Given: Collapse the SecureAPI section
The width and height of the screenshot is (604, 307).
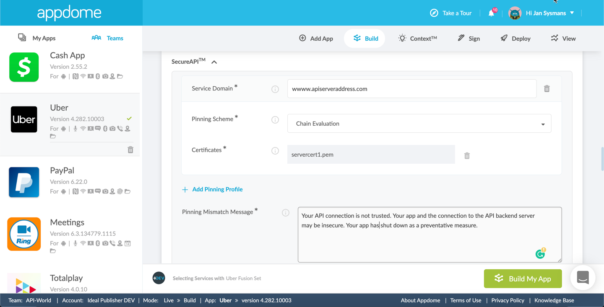Looking at the screenshot, I should point(214,62).
